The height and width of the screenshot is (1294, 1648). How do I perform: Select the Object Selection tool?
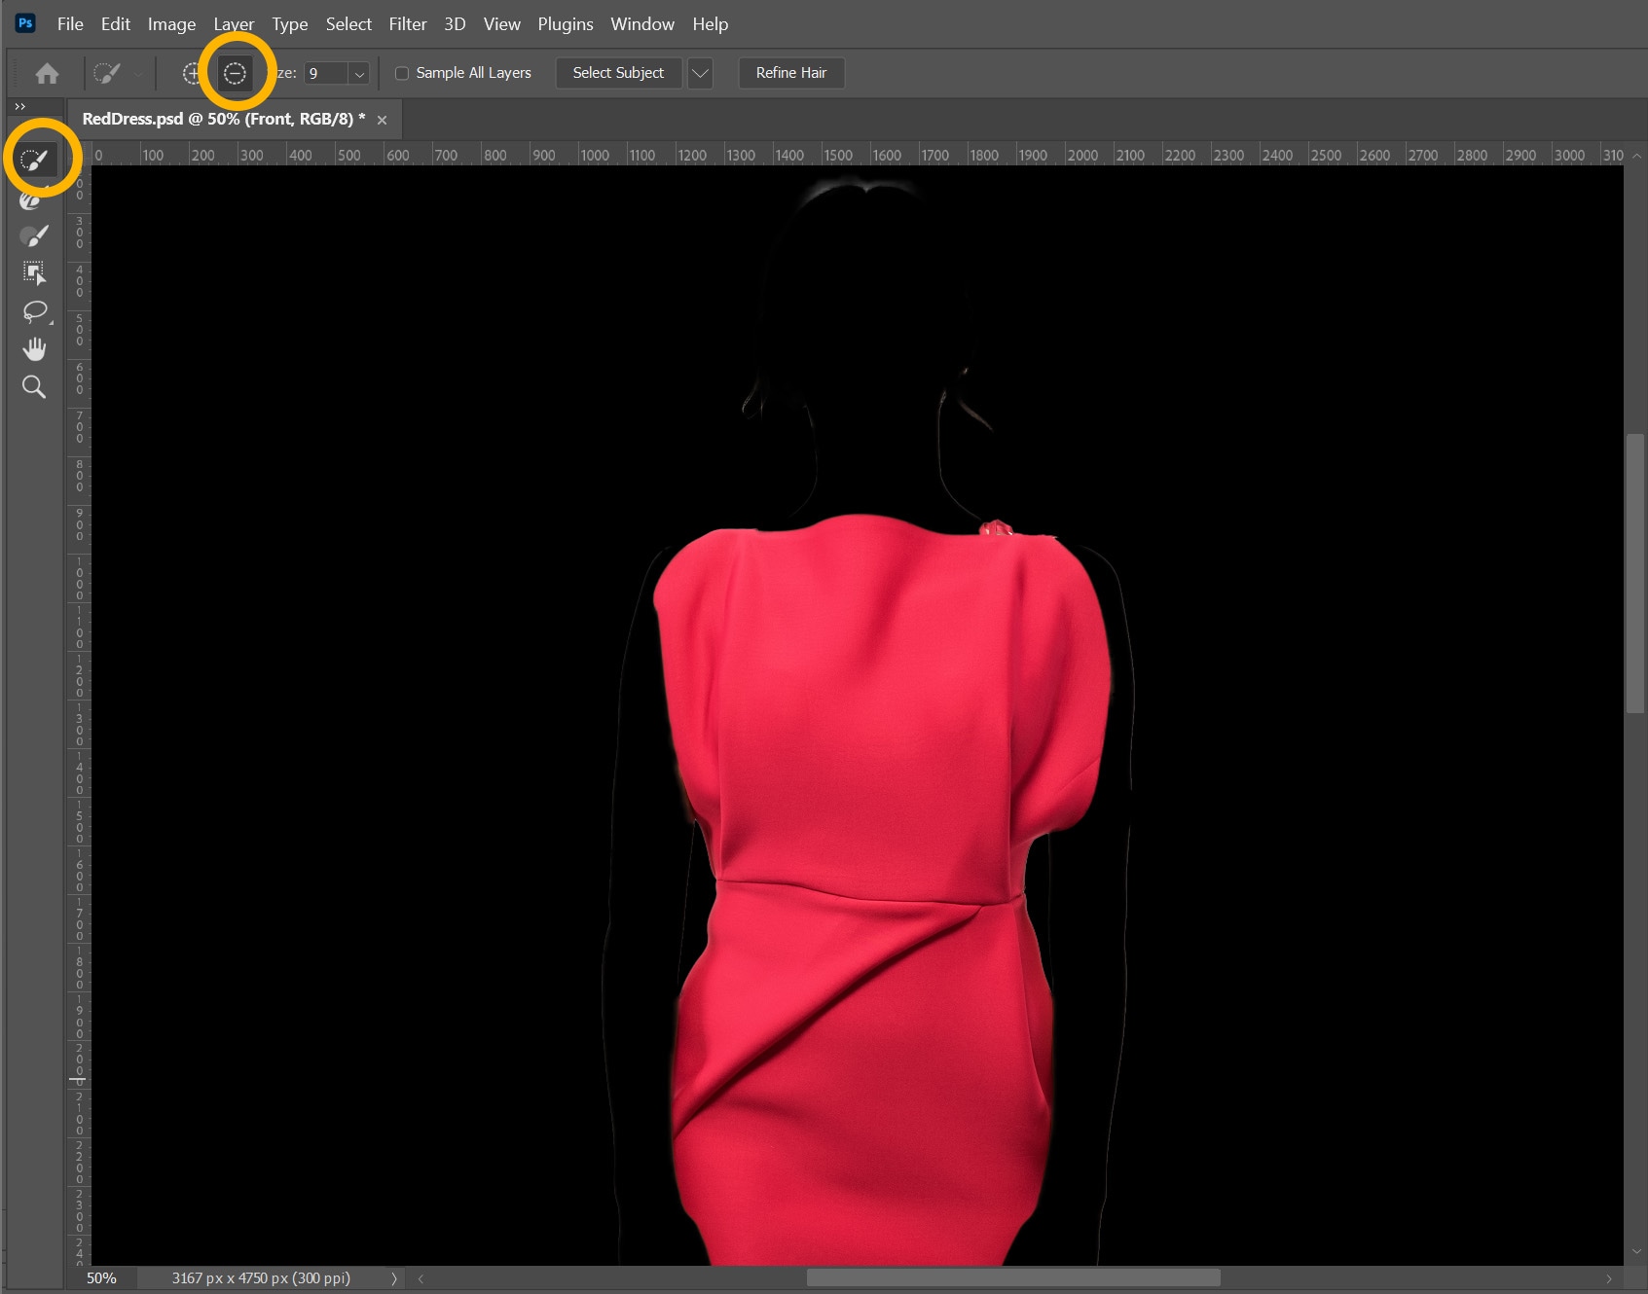[x=34, y=273]
